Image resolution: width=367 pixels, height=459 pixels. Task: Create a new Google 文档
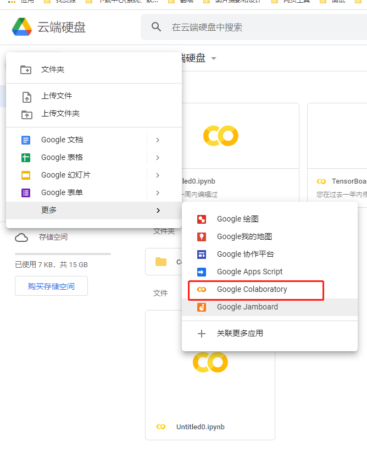(x=76, y=140)
